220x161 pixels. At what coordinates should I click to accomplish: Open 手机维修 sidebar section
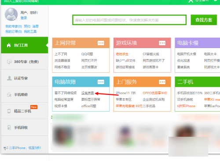tap(25, 94)
